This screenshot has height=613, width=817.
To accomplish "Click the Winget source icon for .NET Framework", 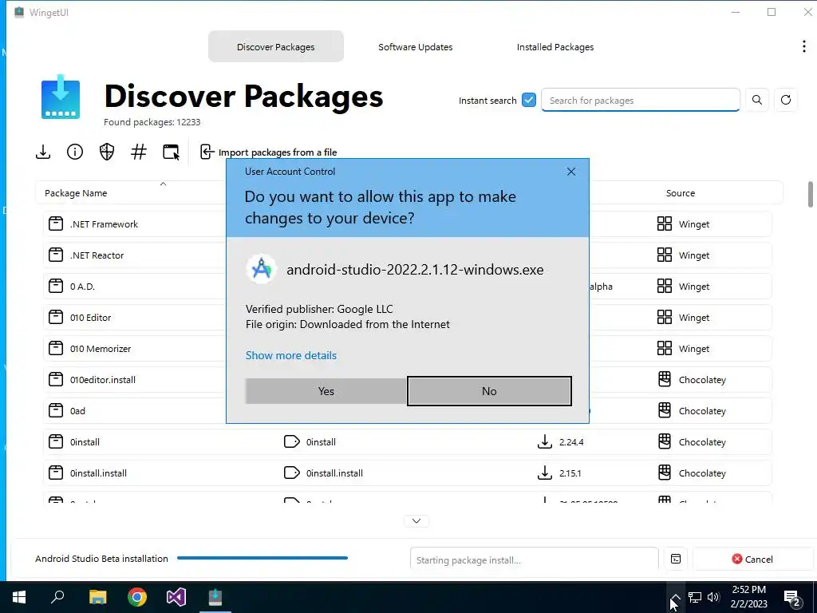I will click(665, 224).
